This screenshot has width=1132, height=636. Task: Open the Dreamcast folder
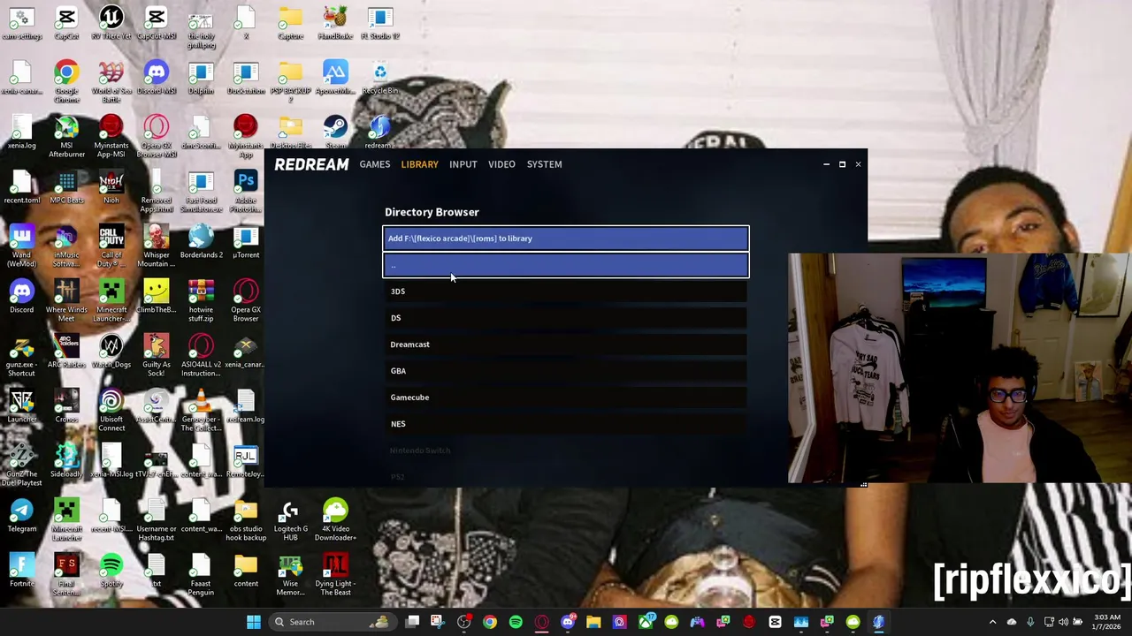(x=566, y=344)
